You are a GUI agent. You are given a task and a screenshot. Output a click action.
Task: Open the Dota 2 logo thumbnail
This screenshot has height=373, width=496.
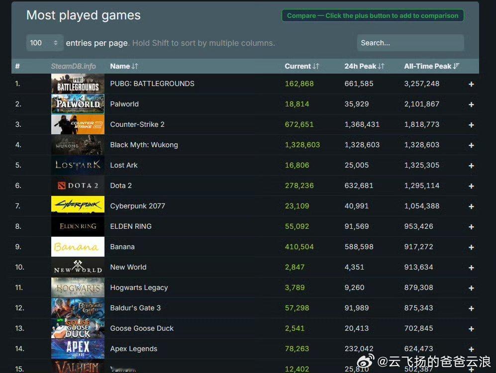click(x=78, y=186)
